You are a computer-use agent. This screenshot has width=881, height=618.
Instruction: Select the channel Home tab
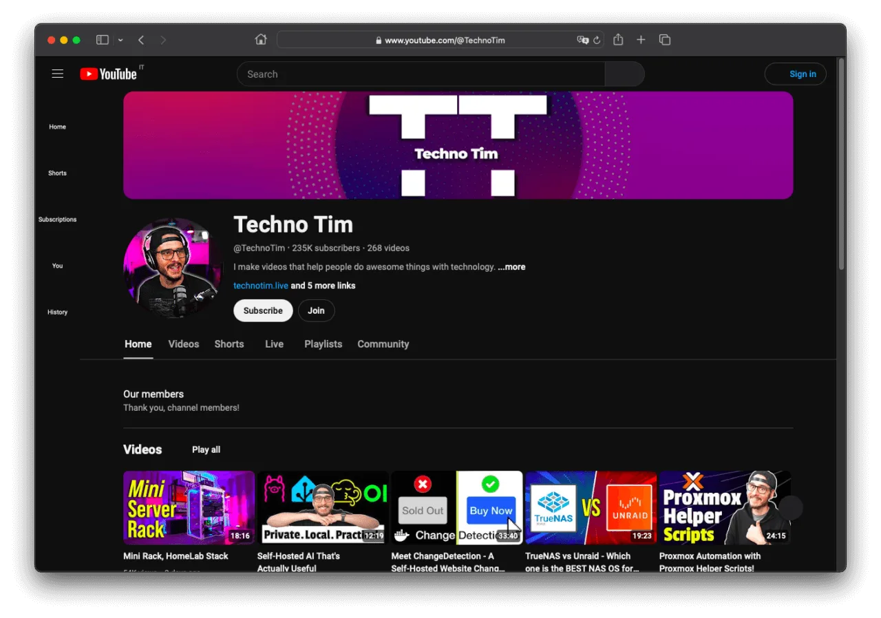[x=138, y=344]
